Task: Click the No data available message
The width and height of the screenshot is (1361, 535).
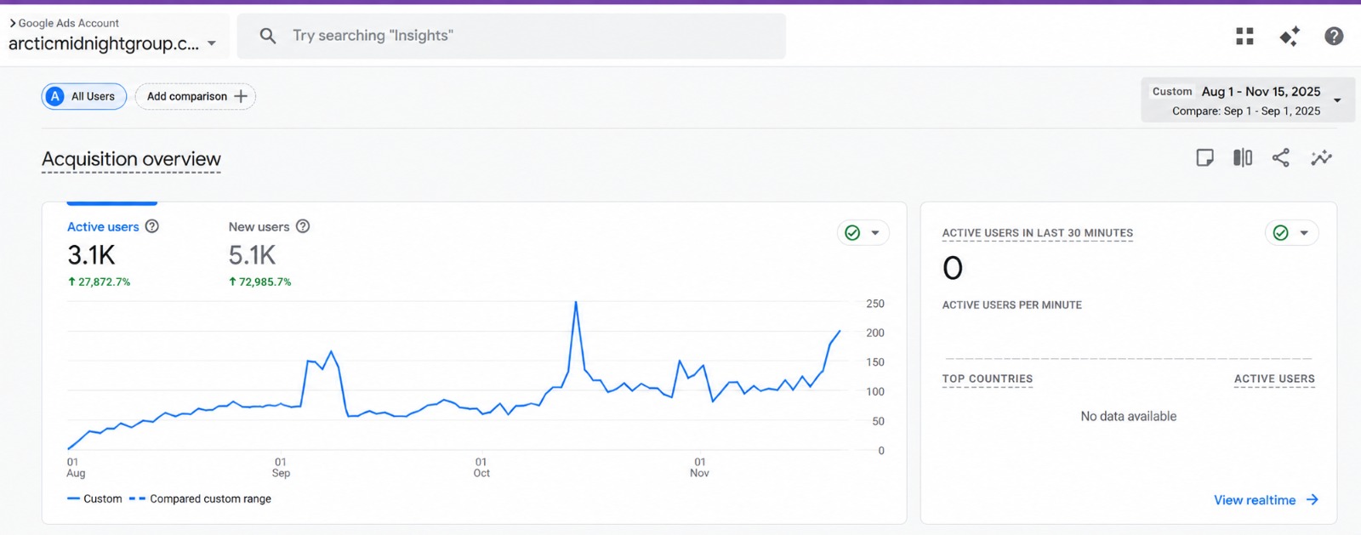Action: click(x=1129, y=416)
